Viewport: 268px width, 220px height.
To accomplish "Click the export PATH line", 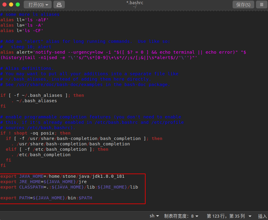I will pyautogui.click(x=46, y=198).
